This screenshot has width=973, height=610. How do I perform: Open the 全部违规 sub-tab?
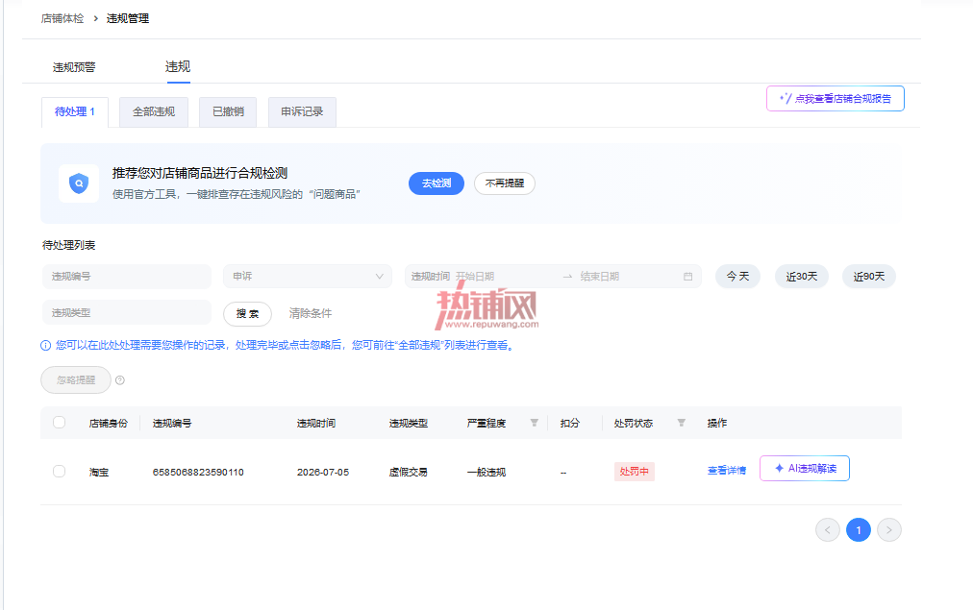(x=153, y=112)
